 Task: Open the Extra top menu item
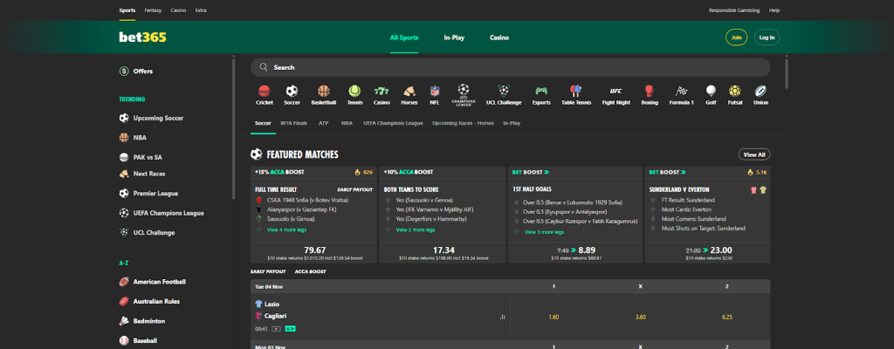point(201,10)
